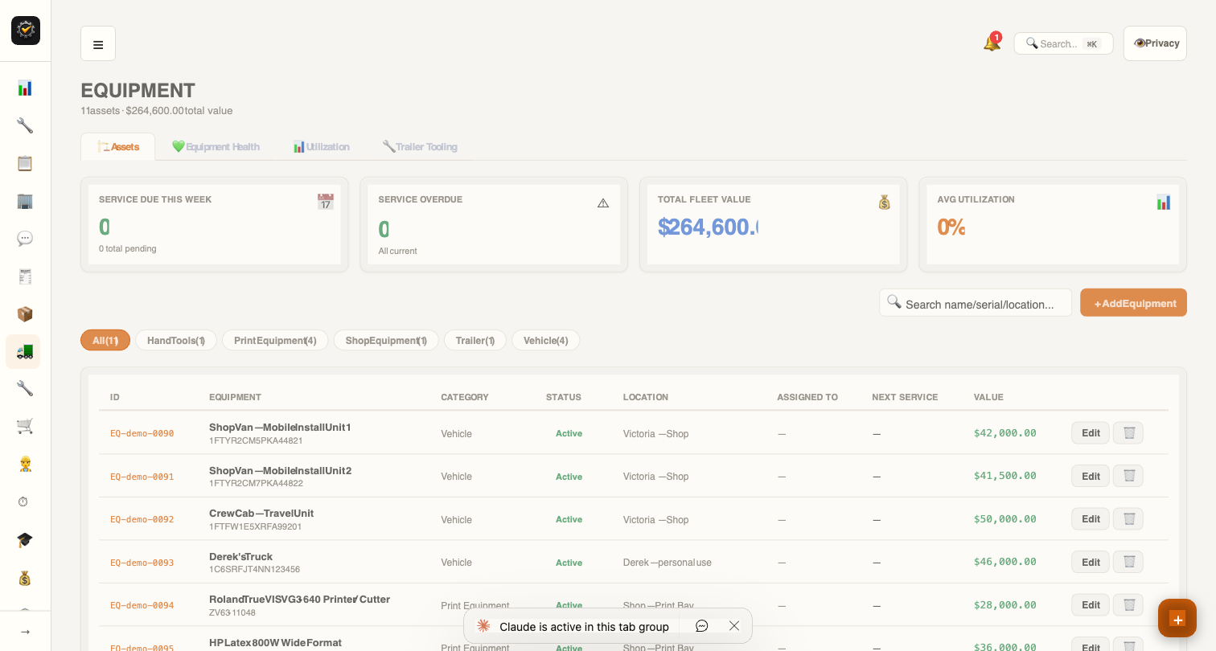Click the global Search field in the header
Image resolution: width=1216 pixels, height=651 pixels.
(1063, 43)
